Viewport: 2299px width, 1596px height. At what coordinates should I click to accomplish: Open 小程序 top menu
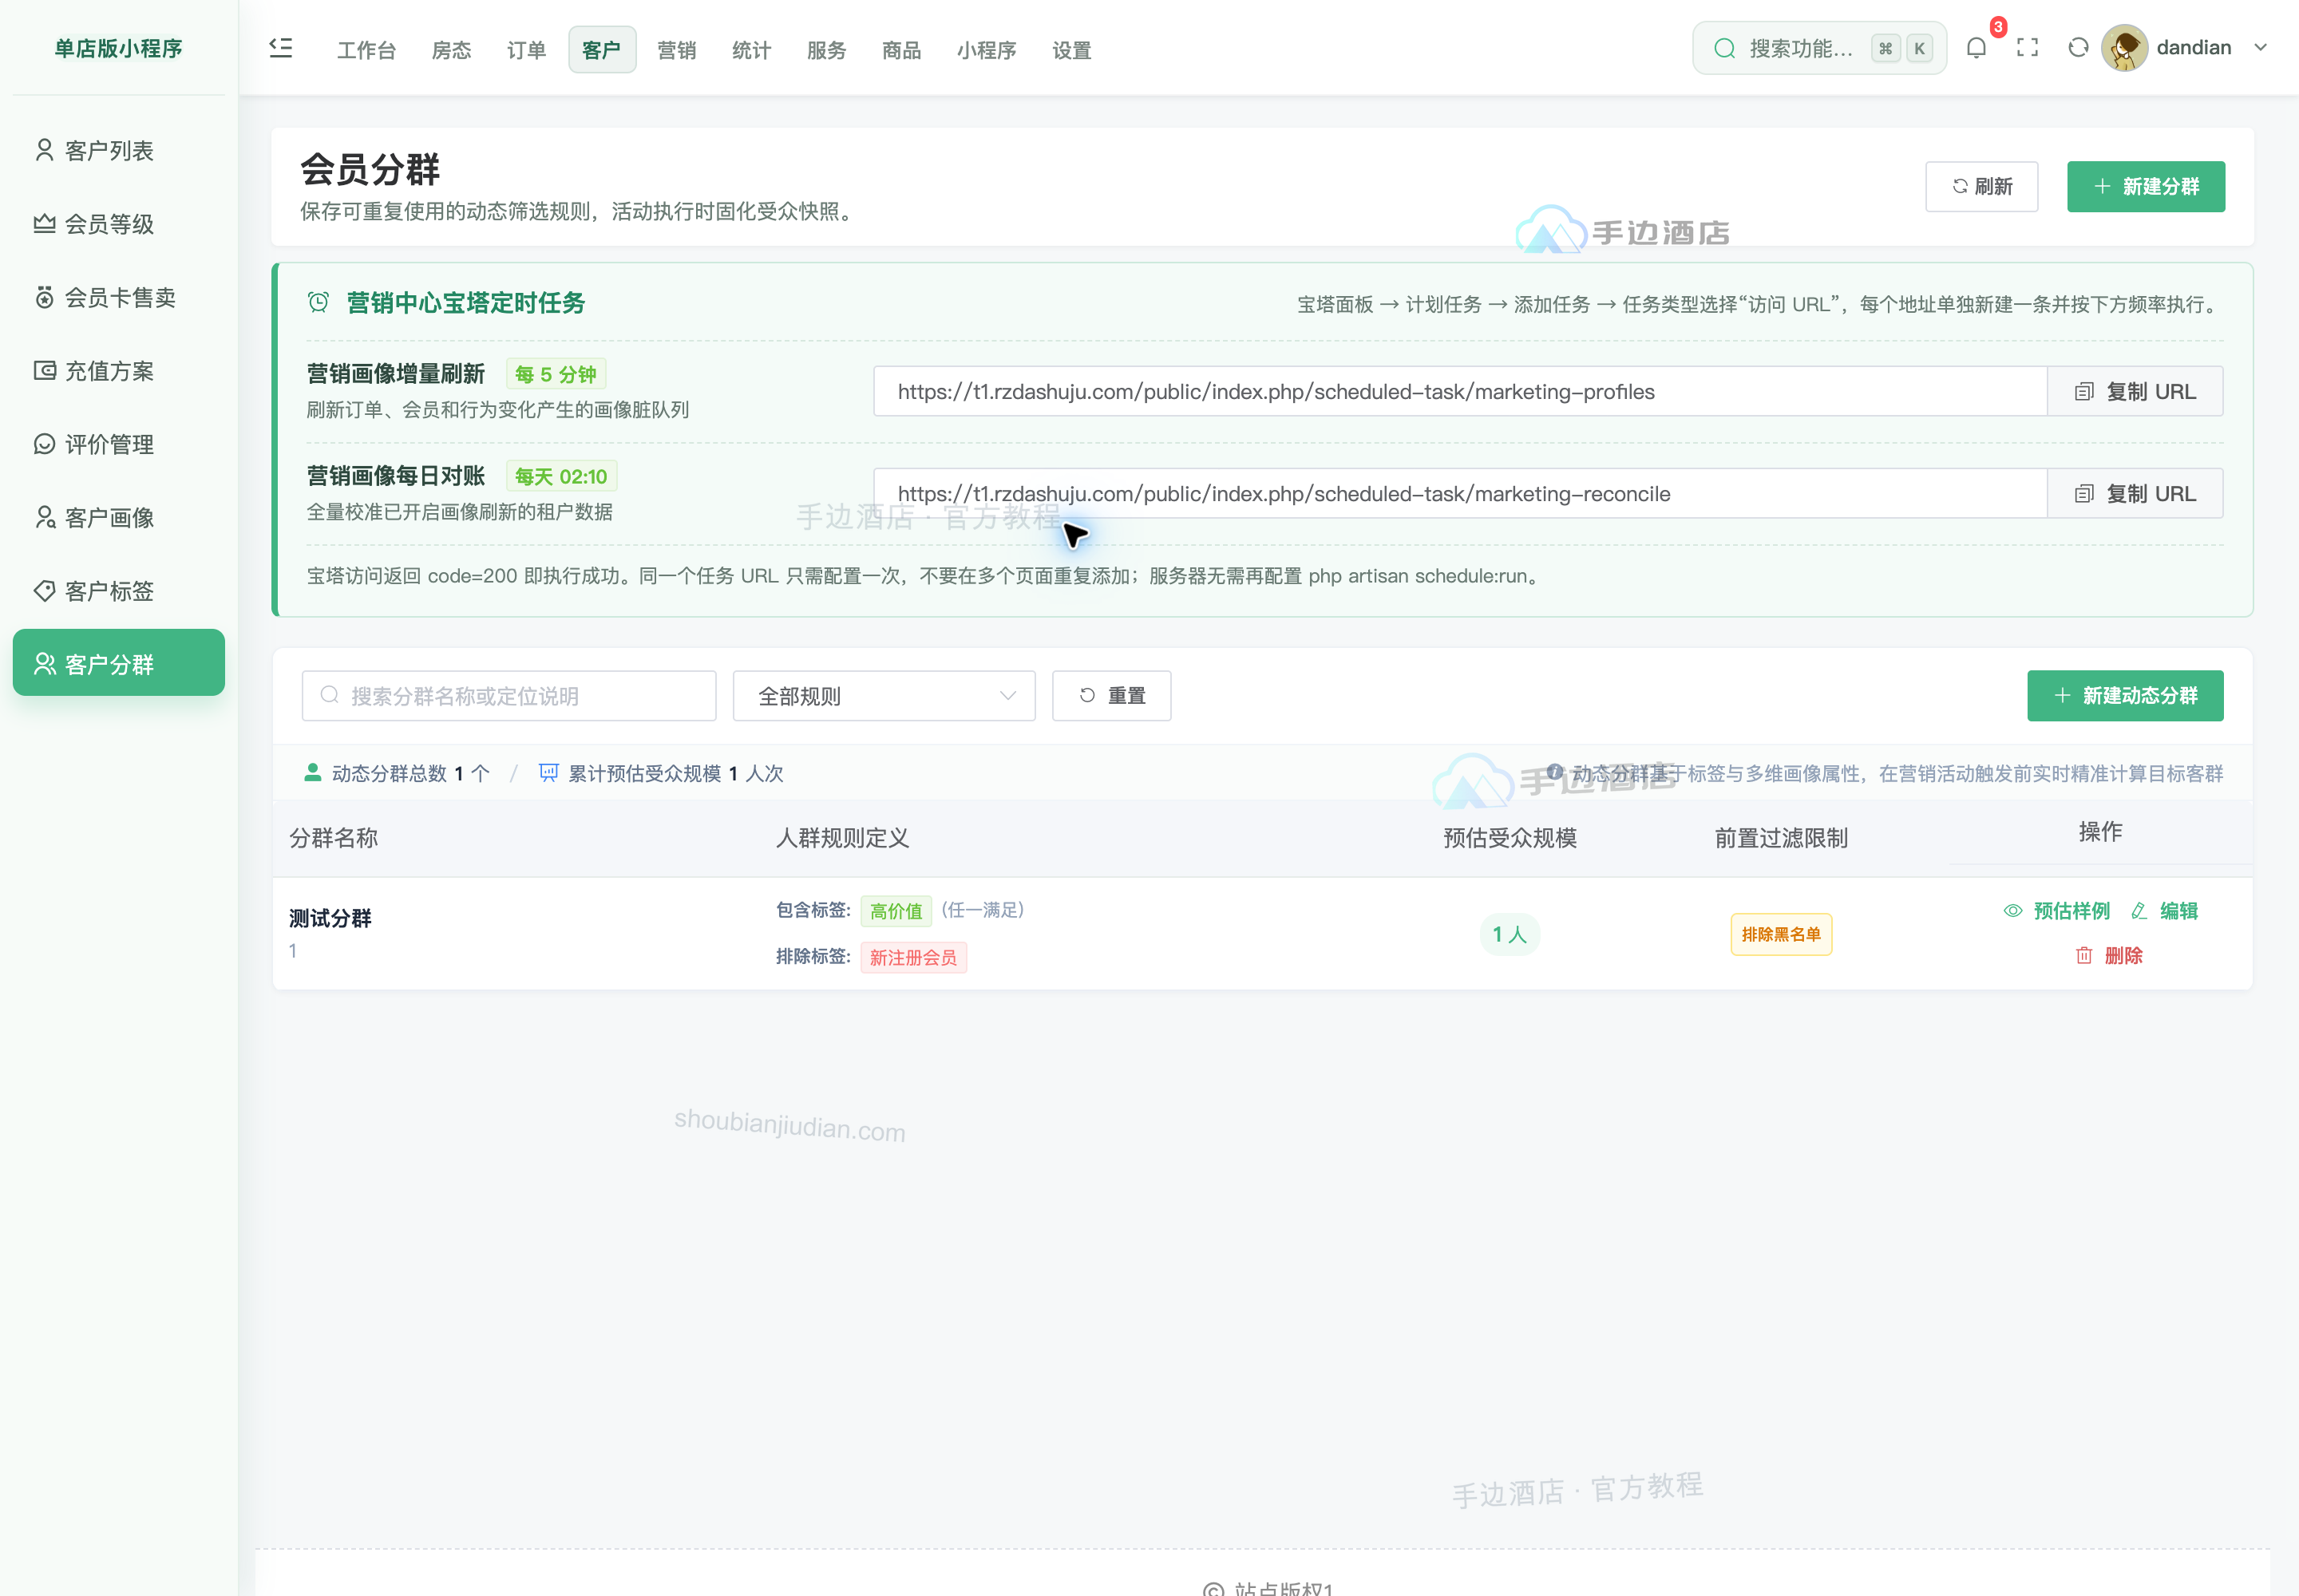point(987,50)
